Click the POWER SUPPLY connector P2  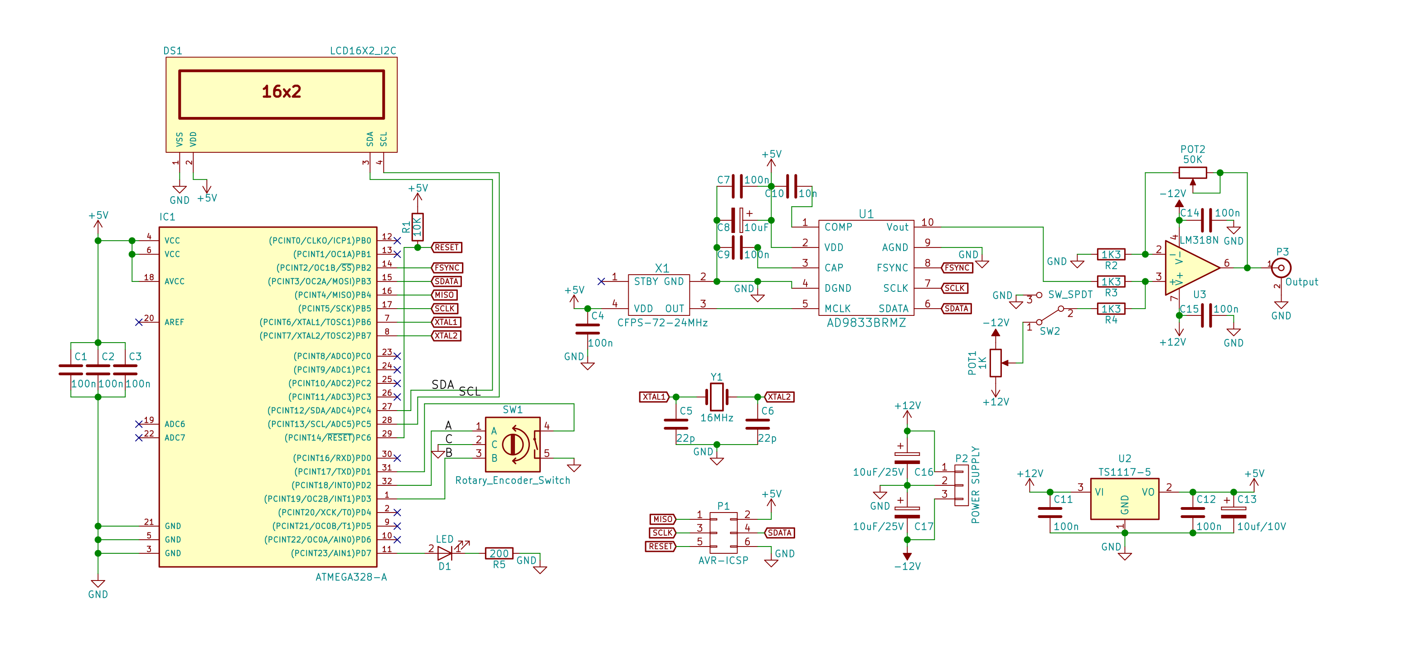(961, 485)
